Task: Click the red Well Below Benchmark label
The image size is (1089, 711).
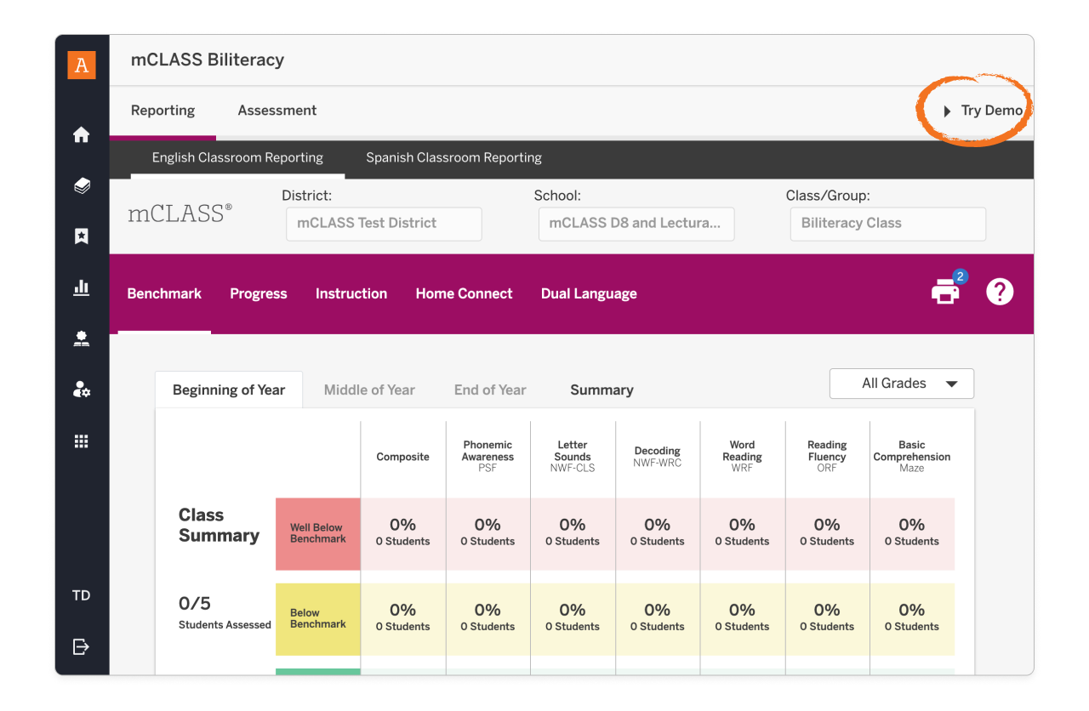Action: [318, 533]
